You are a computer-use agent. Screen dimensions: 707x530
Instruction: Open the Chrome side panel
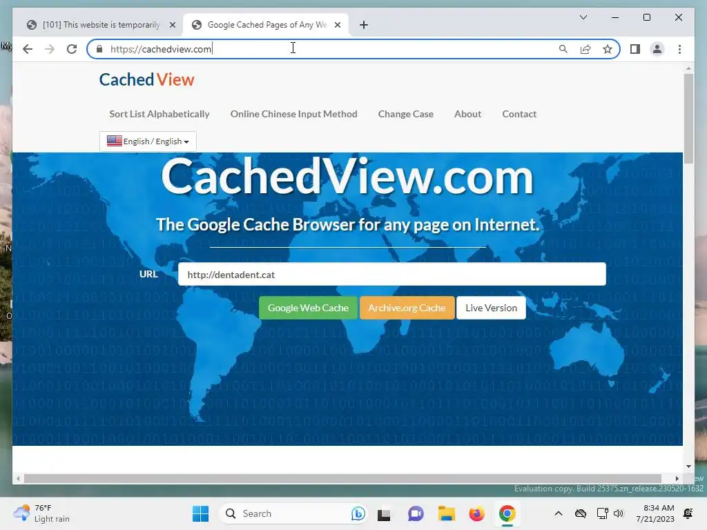(x=635, y=49)
